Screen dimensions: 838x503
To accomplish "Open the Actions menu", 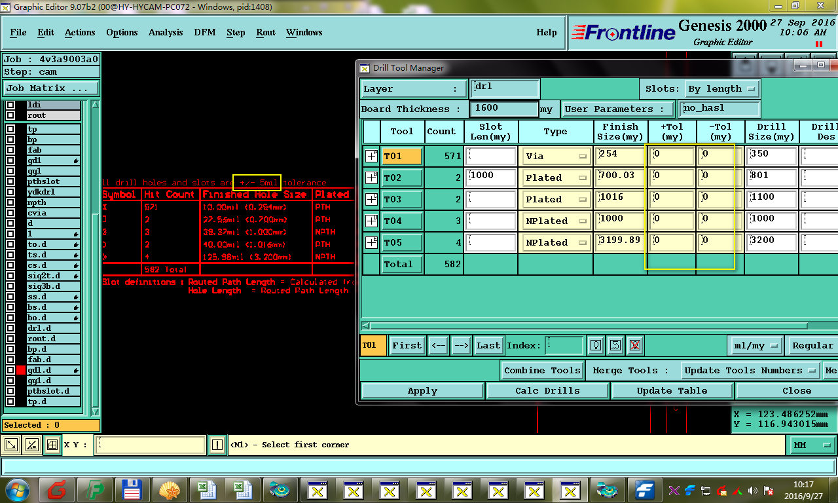I will coord(80,32).
